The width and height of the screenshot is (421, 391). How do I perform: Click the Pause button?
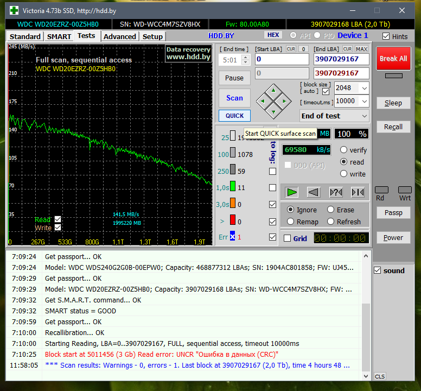pos(234,78)
